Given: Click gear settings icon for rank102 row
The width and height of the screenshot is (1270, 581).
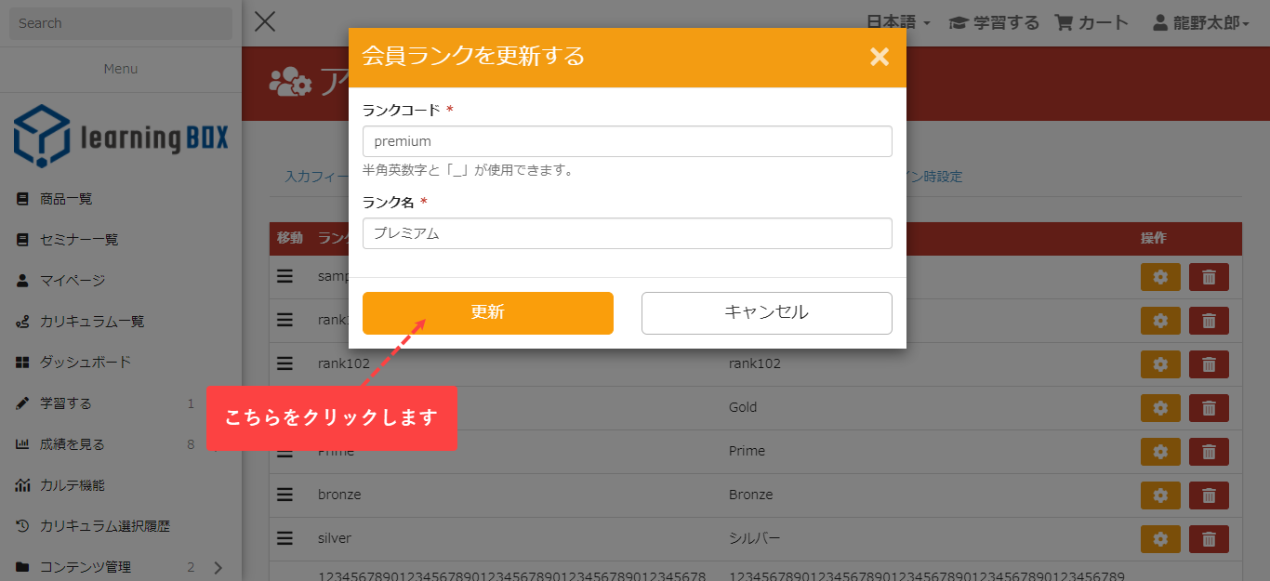Looking at the screenshot, I should pos(1160,363).
